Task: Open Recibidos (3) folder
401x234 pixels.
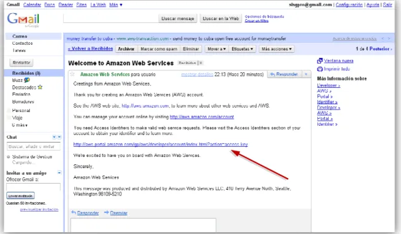Action: pos(26,73)
